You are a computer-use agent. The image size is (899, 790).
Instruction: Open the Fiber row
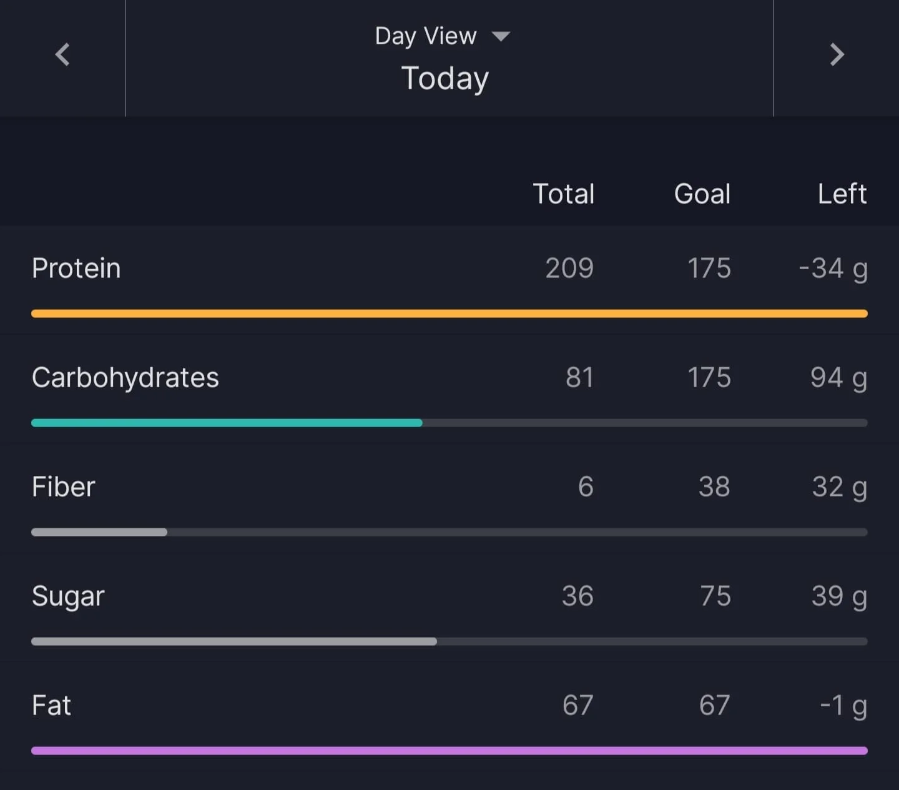[449, 498]
